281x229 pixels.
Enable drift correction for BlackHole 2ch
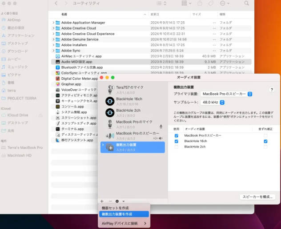tap(265, 147)
